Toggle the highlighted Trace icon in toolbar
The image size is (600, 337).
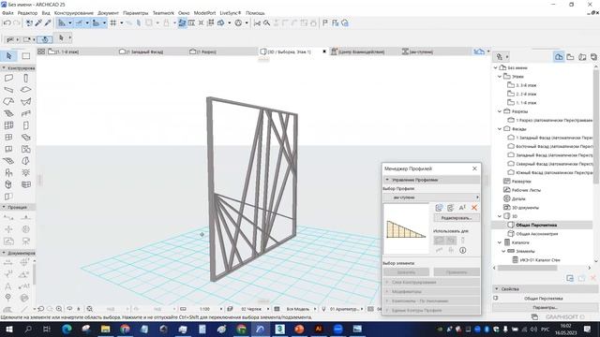click(182, 22)
